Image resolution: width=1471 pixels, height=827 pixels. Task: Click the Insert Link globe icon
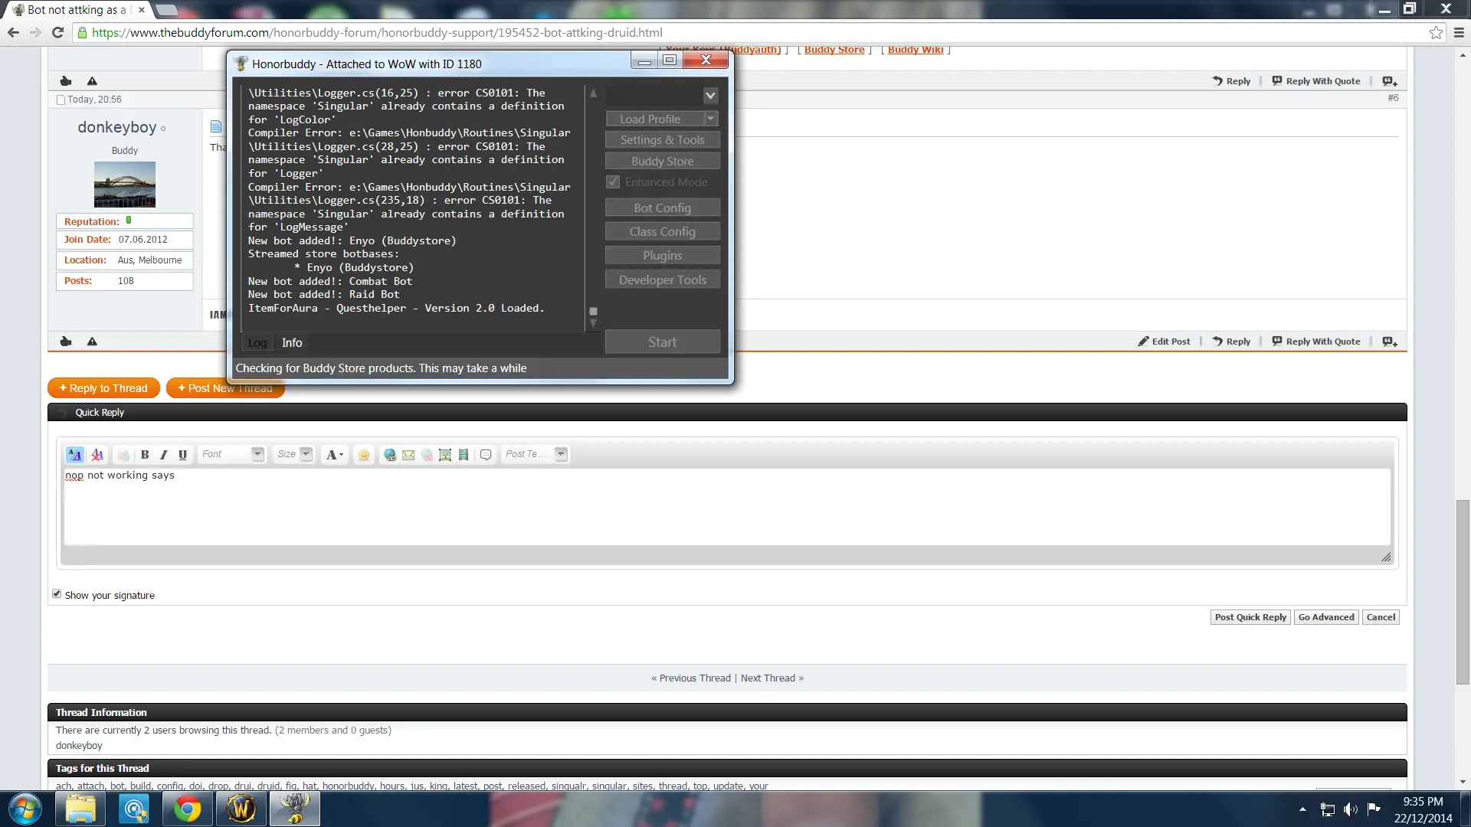pyautogui.click(x=390, y=454)
